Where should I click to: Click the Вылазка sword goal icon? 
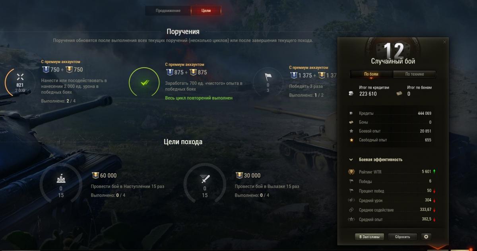205,179
